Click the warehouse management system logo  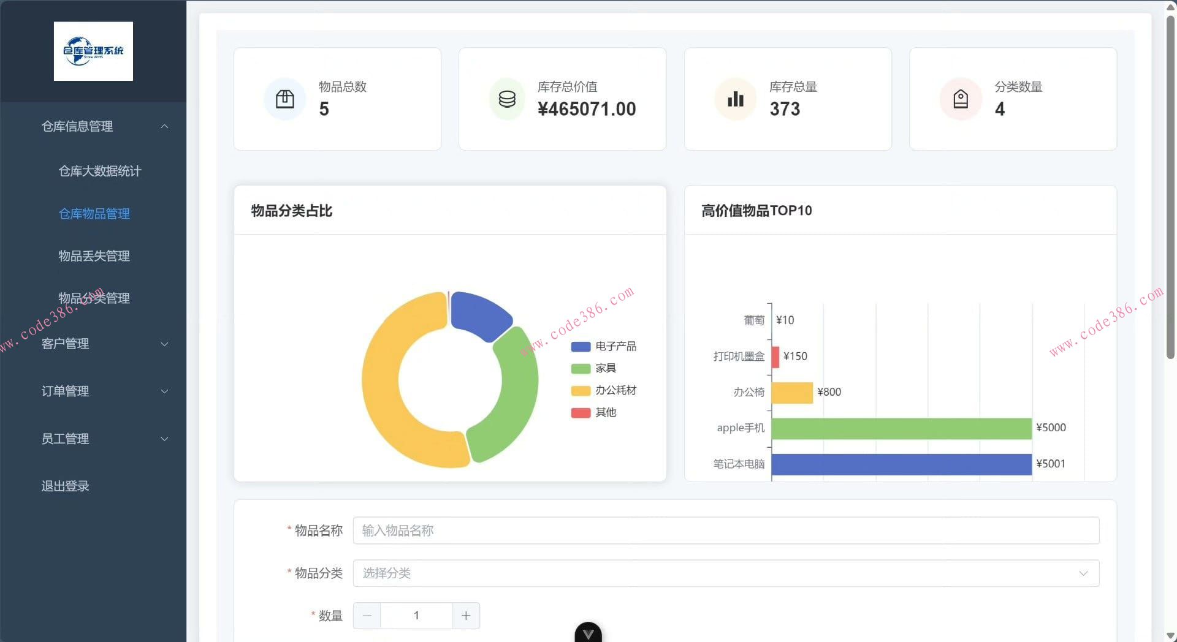click(x=93, y=51)
